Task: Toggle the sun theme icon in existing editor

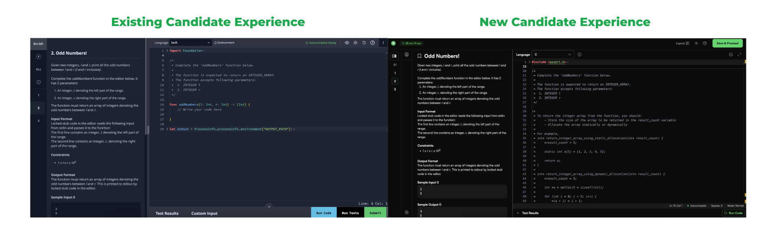Action: (x=355, y=43)
